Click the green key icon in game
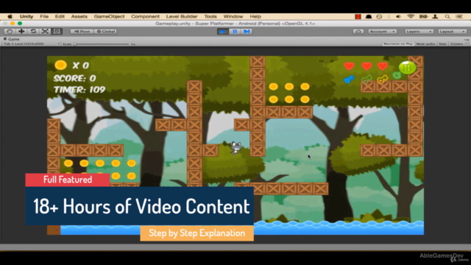 coord(366,79)
